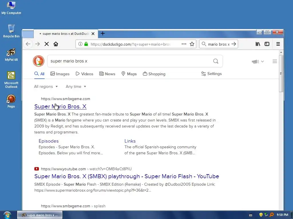Submit search with arrow in search box
The width and height of the screenshot is (293, 219).
click(x=233, y=44)
